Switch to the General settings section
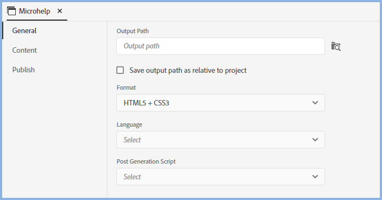Image resolution: width=382 pixels, height=200 pixels. point(24,30)
